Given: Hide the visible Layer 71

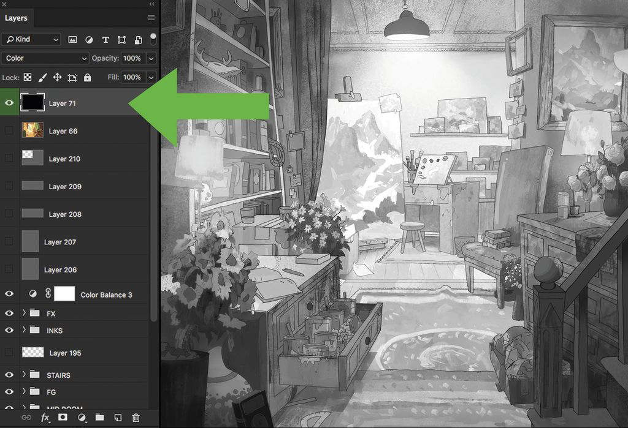Looking at the screenshot, I should pos(9,102).
